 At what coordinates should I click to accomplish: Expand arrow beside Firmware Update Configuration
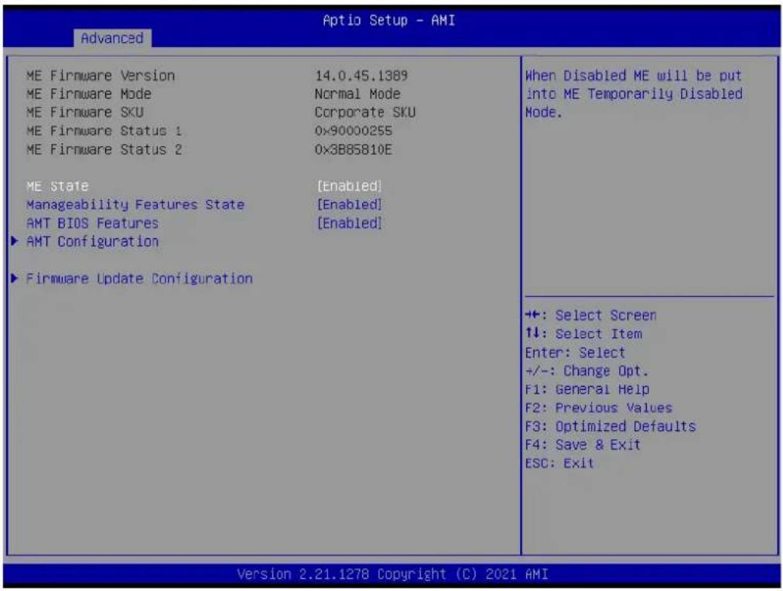tap(15, 278)
